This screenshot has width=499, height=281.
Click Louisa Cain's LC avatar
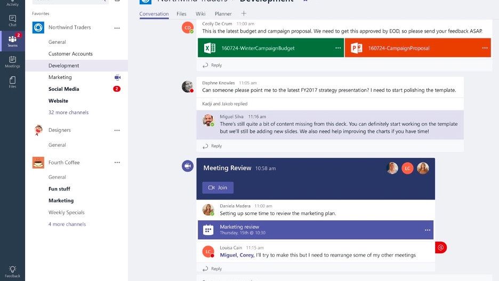pyautogui.click(x=208, y=251)
